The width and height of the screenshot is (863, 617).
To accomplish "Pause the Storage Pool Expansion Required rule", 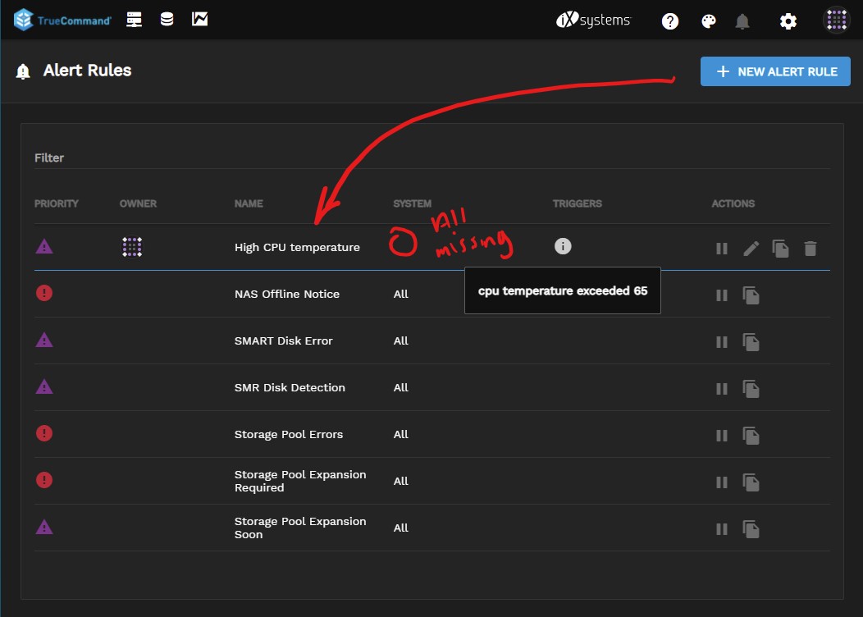I will [722, 482].
